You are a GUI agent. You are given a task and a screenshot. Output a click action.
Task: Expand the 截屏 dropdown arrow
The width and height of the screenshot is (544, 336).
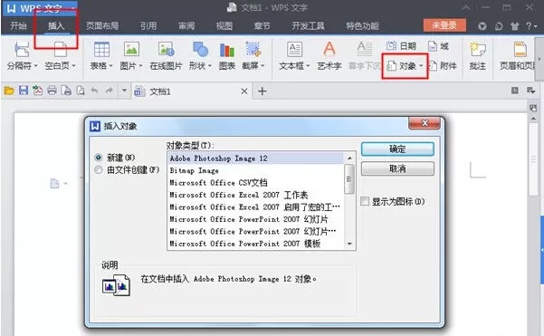click(262, 65)
